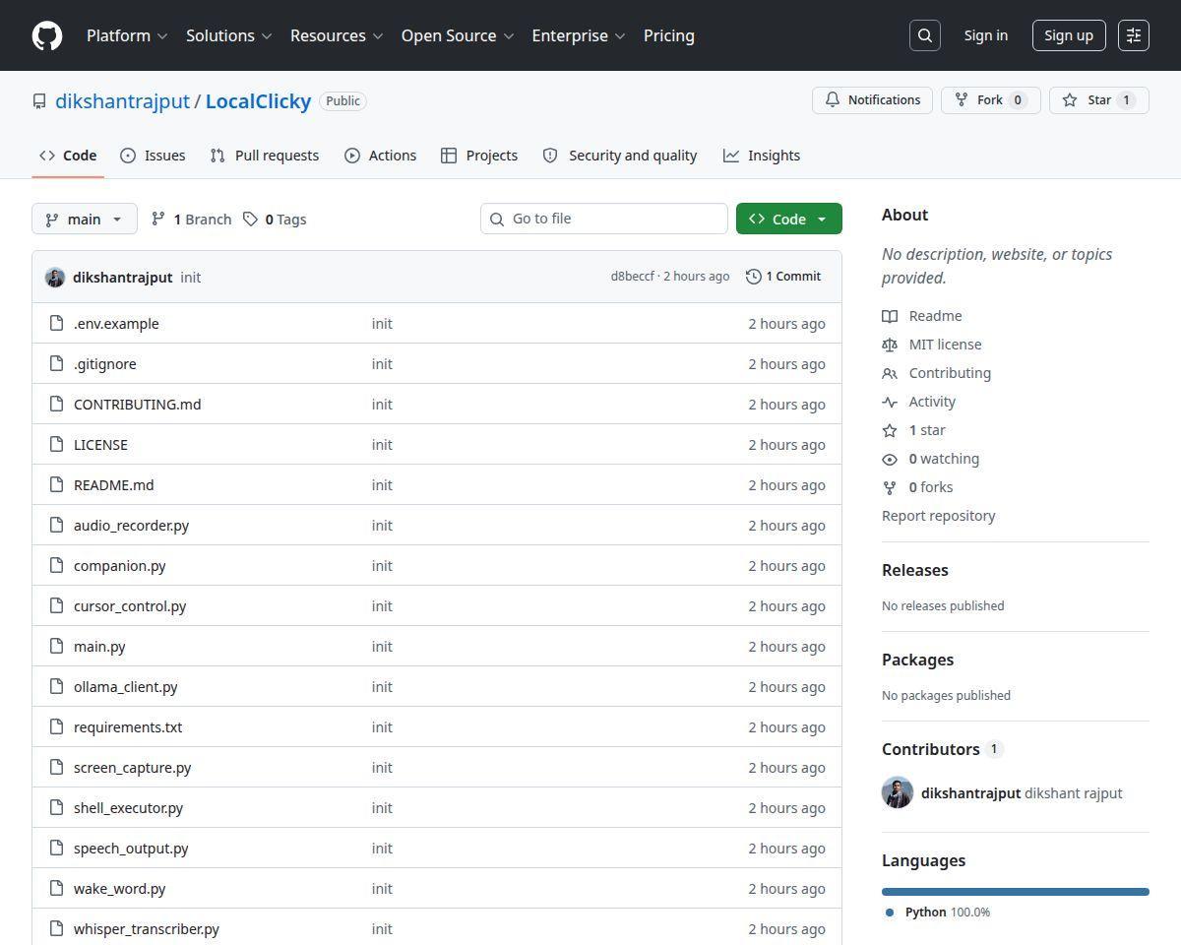Open the LocalClicky repository title link
1181x945 pixels.
point(258,101)
